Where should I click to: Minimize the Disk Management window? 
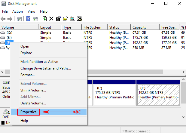point(152,3)
